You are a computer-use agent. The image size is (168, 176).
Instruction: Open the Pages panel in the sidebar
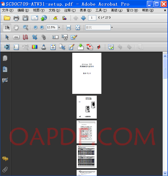5,58
